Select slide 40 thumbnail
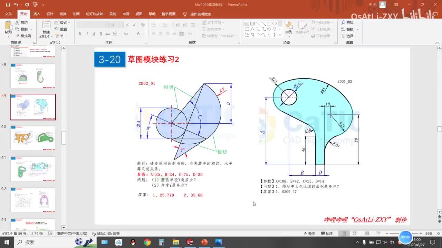The height and width of the screenshot is (248, 442). tap(33, 138)
